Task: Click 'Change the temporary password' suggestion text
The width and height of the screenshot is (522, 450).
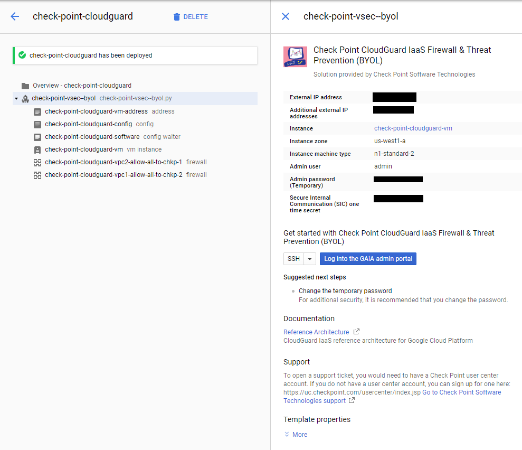Action: pos(345,291)
